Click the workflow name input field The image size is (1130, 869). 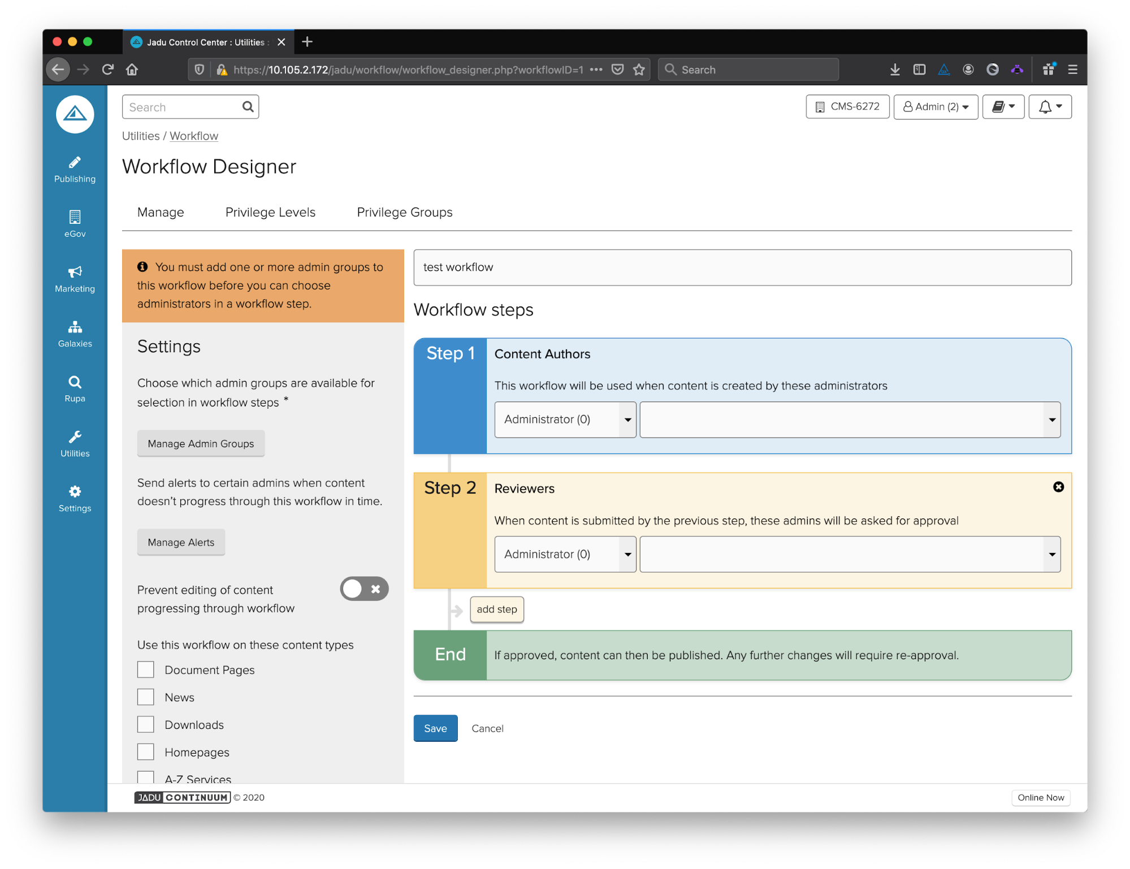point(743,266)
